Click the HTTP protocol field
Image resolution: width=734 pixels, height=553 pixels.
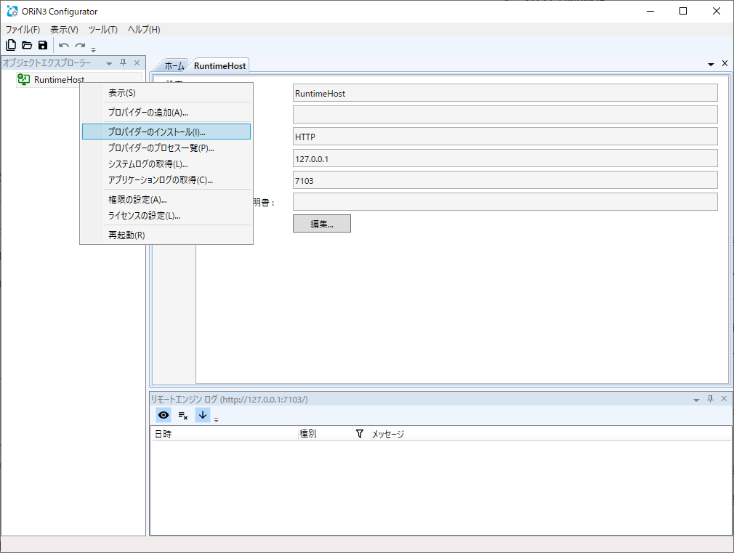(505, 137)
